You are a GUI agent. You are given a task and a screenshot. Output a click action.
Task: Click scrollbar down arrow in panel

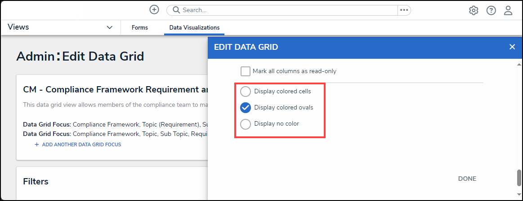point(519,194)
